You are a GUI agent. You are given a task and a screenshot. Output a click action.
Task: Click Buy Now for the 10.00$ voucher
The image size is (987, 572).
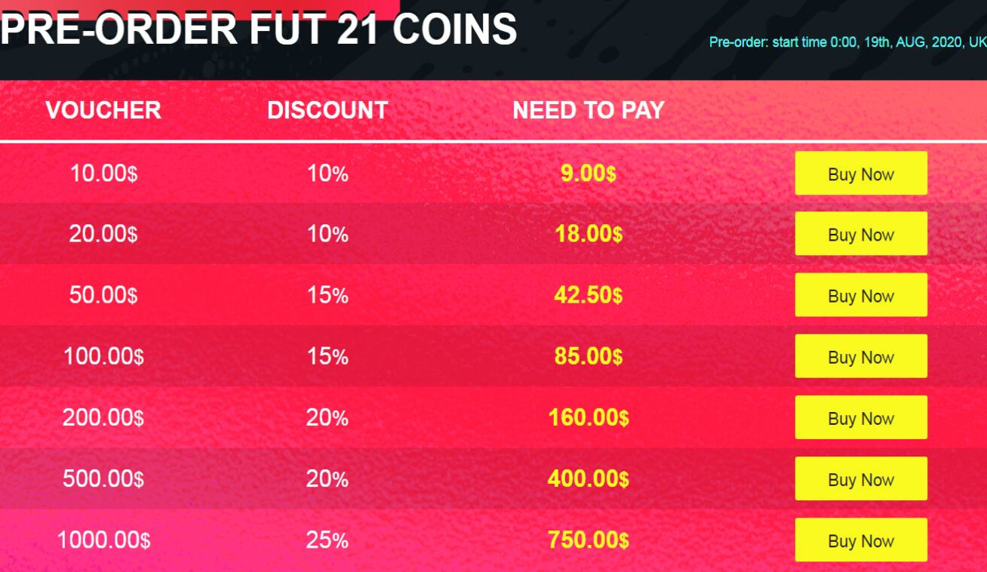point(861,174)
